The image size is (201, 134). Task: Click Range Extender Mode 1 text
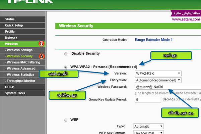pos(153,40)
